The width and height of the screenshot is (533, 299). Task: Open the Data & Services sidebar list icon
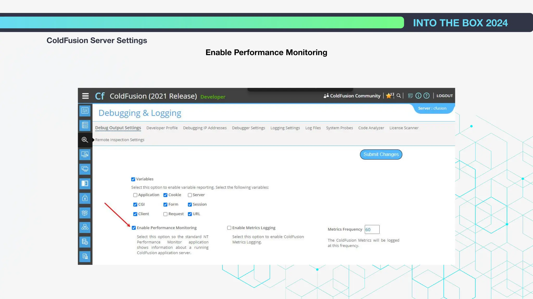(85, 125)
